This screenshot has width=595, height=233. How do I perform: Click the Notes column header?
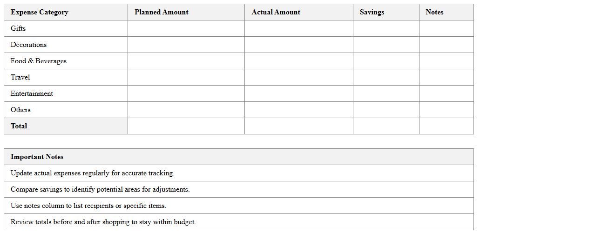434,12
